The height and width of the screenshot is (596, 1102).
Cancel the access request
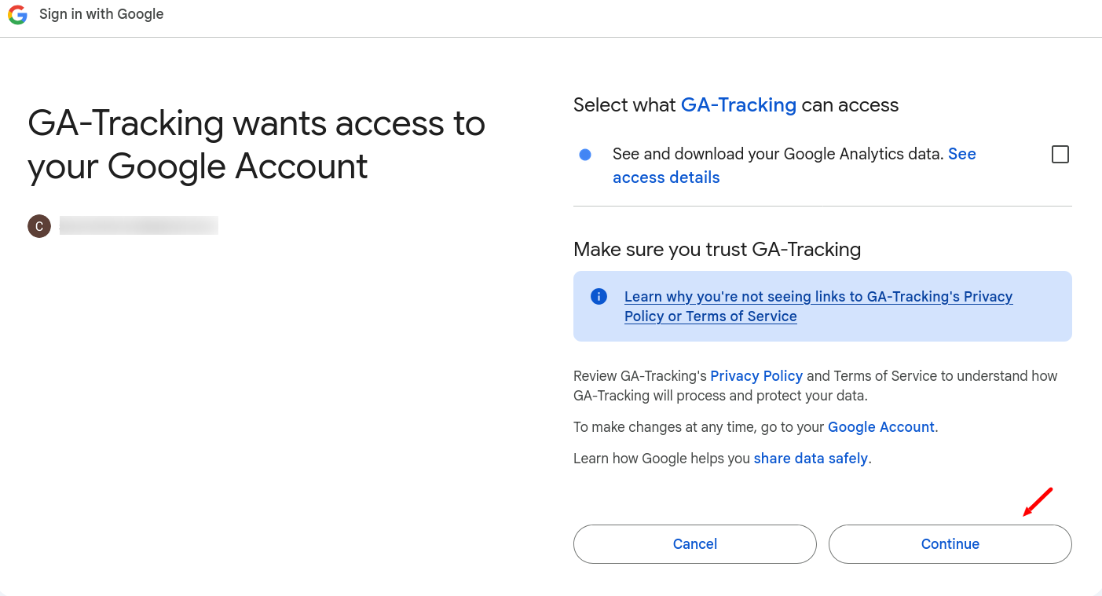point(695,544)
